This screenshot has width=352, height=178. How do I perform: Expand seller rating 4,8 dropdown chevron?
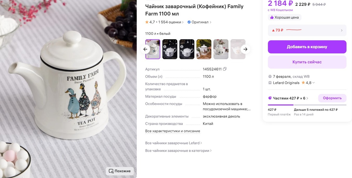tap(314, 83)
